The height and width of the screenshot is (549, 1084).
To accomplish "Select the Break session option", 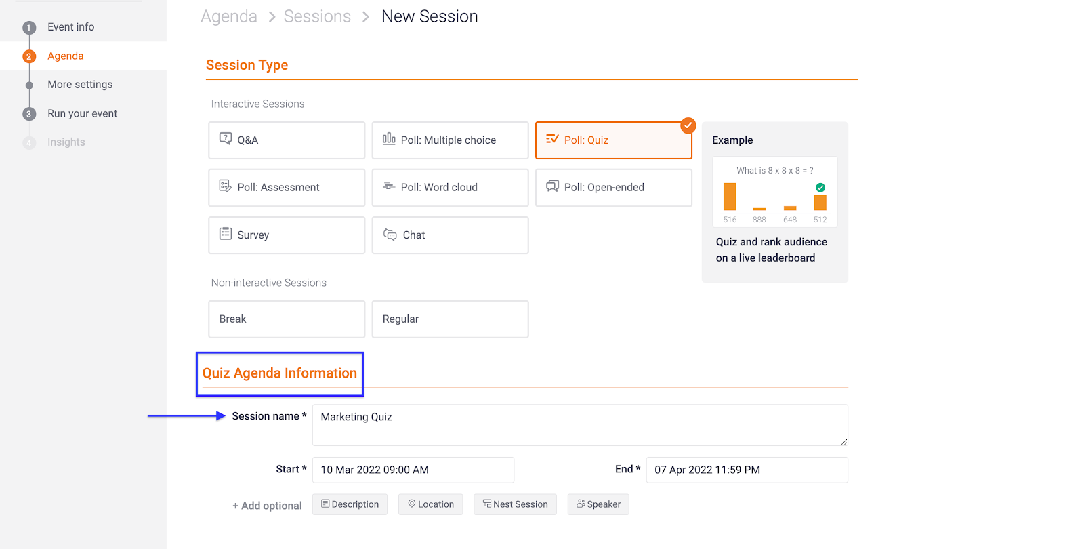I will coord(287,319).
